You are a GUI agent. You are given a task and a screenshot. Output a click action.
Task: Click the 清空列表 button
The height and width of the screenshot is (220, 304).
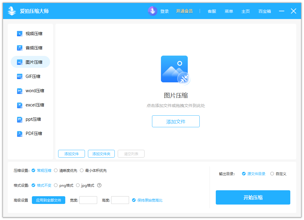[x=131, y=154]
